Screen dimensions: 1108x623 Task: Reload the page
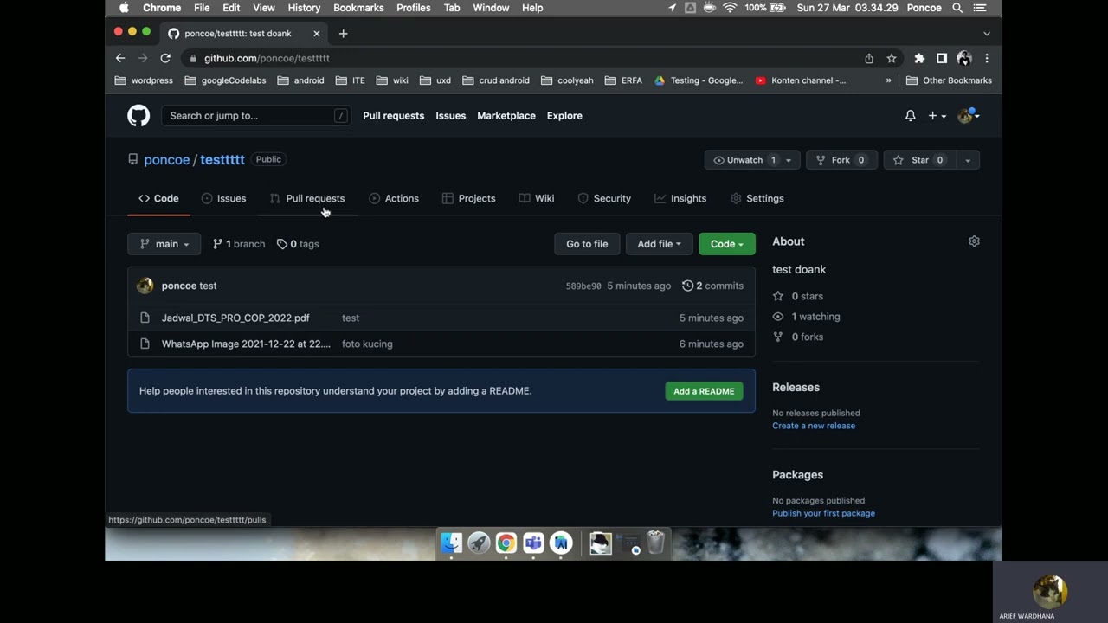[165, 58]
